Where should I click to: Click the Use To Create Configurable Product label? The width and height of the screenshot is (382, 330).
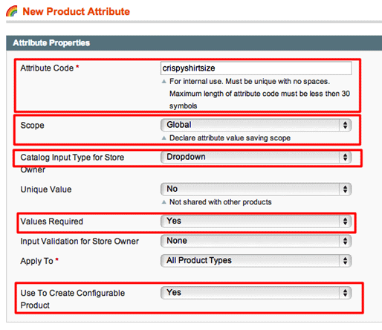tap(73, 299)
